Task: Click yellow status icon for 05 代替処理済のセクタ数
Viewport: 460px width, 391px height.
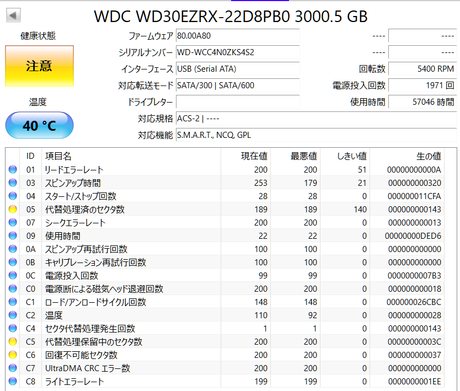Action: pyautogui.click(x=13, y=209)
